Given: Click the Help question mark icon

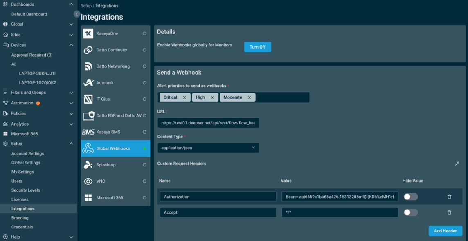Looking at the screenshot, I should click(5, 237).
